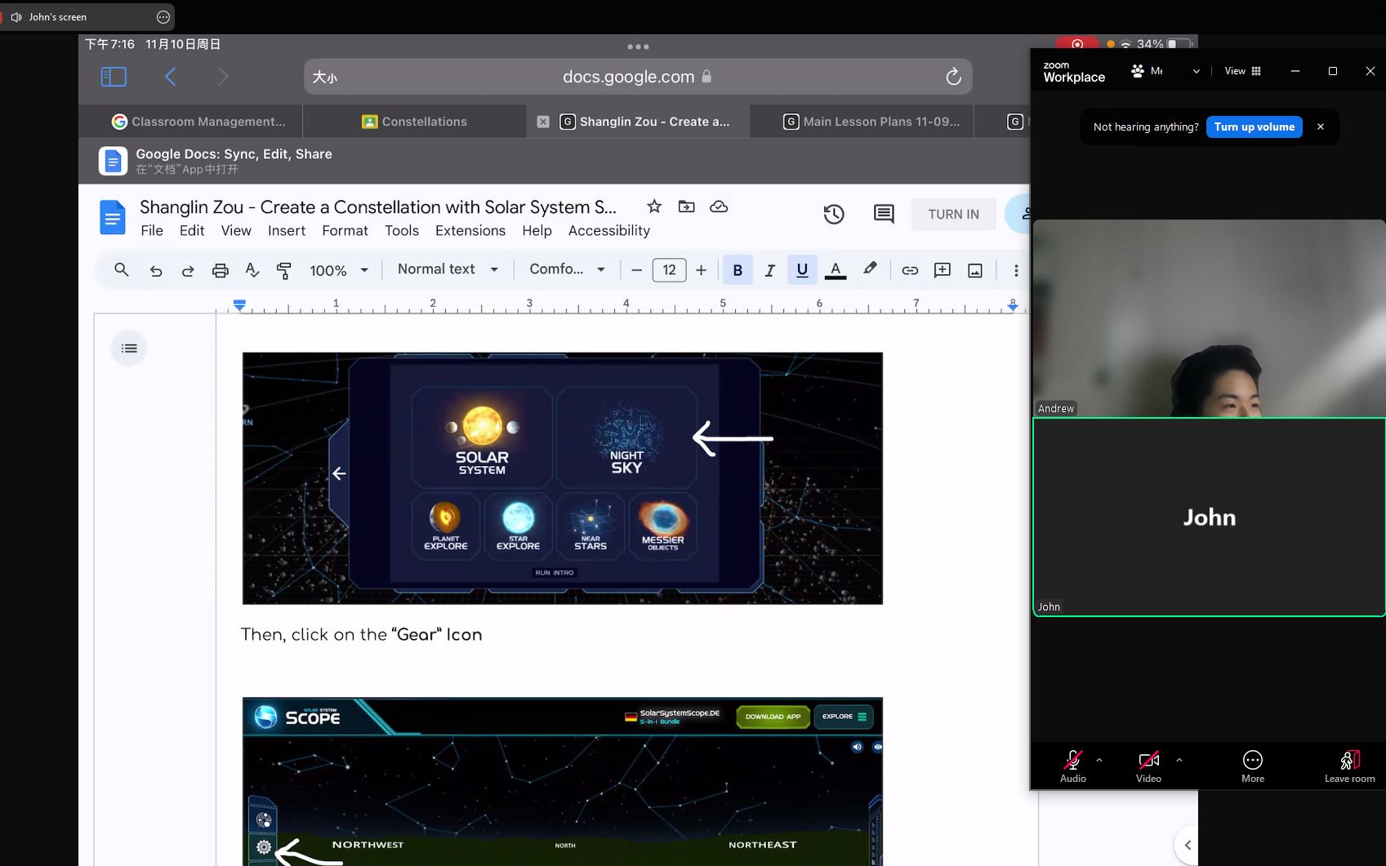Open the Accessibility menu

click(x=609, y=231)
